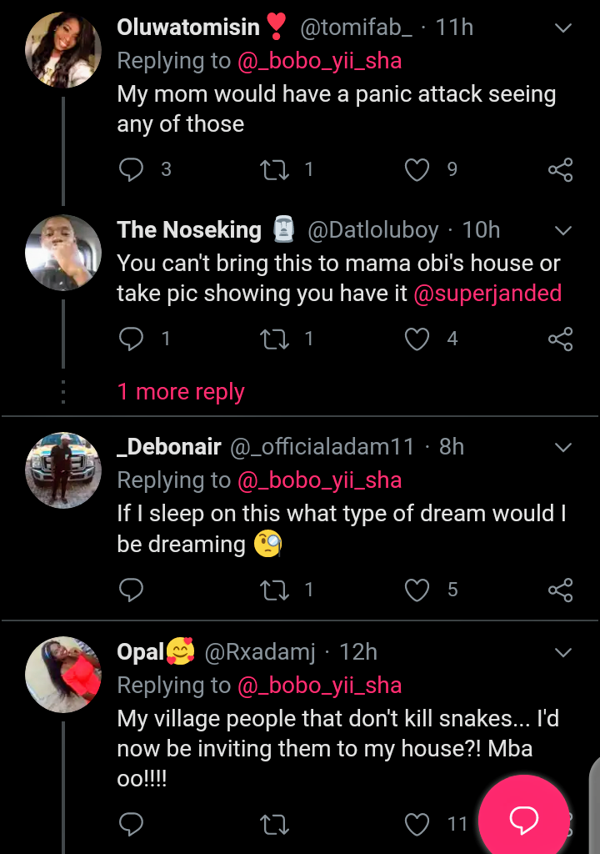Share The Noseking's tweet
Viewport: 600px width, 854px height.
point(561,339)
